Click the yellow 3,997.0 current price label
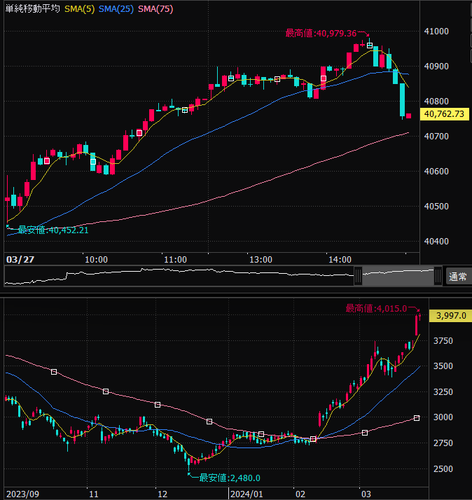The width and height of the screenshot is (472, 500). pos(450,316)
